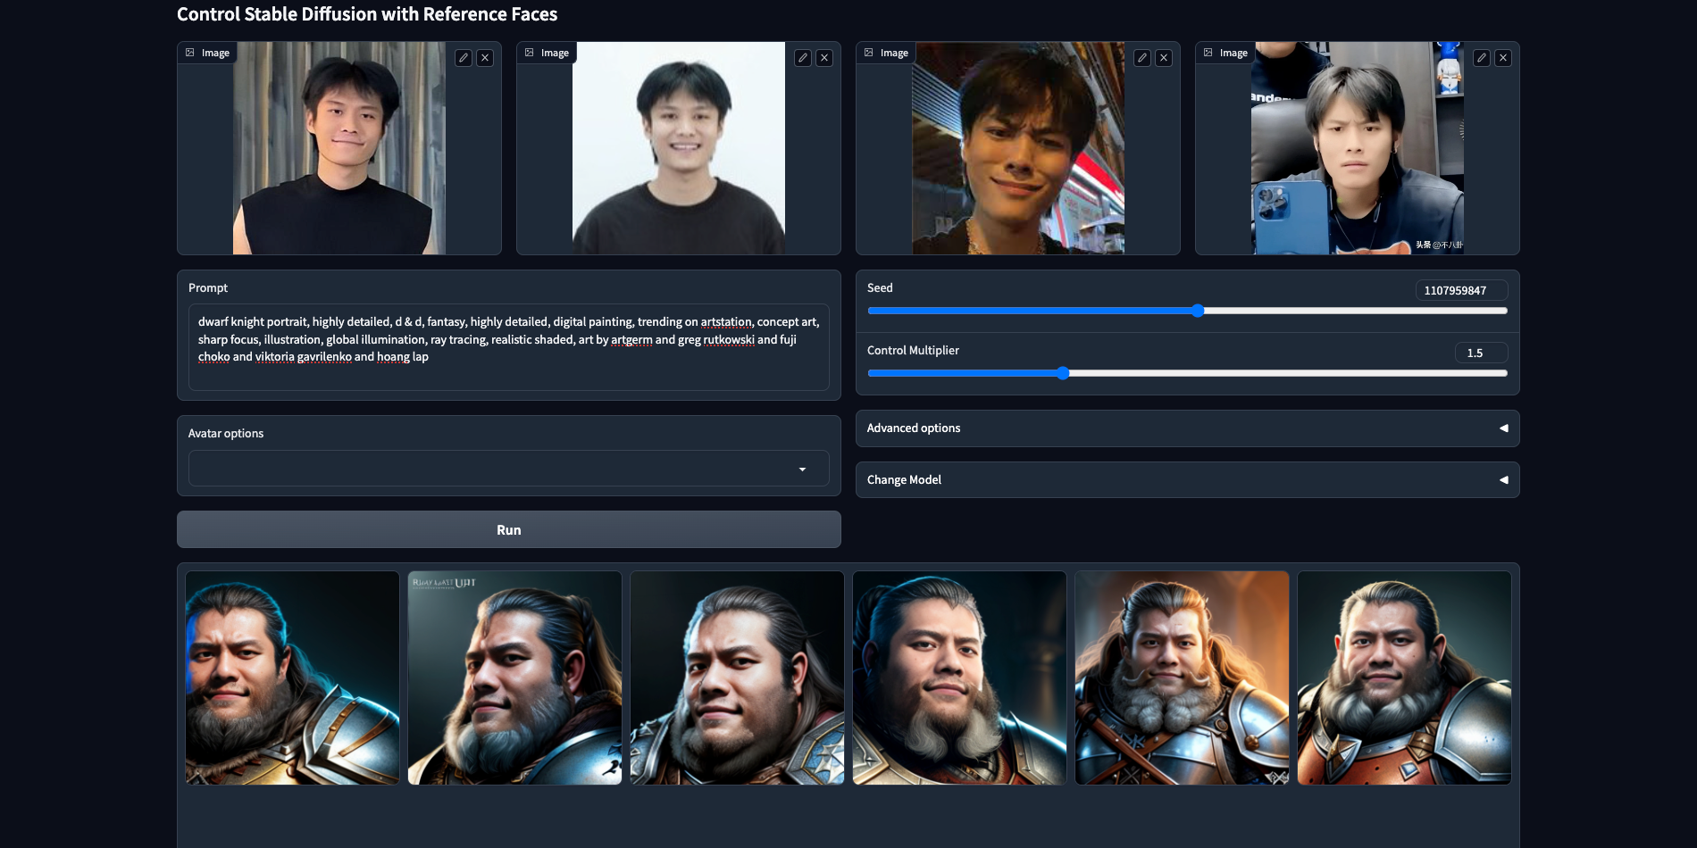Edit the fourth reference image with pencil icon

pyautogui.click(x=1482, y=58)
